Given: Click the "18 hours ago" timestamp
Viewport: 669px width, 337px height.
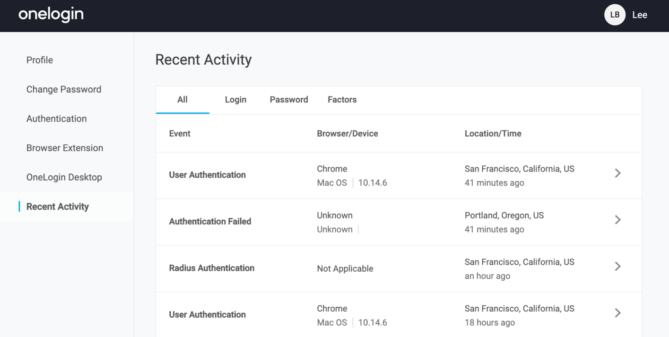Looking at the screenshot, I should [x=490, y=323].
